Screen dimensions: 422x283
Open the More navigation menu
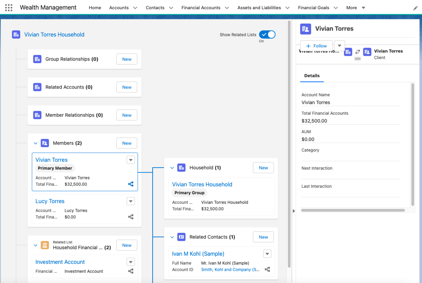[x=356, y=8]
